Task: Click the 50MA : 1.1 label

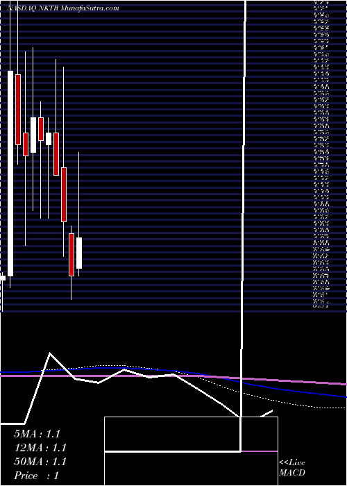Action: 40,462
